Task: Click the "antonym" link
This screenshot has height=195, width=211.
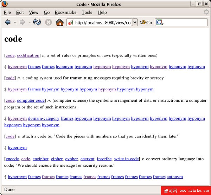Action: pyautogui.click(x=175, y=177)
